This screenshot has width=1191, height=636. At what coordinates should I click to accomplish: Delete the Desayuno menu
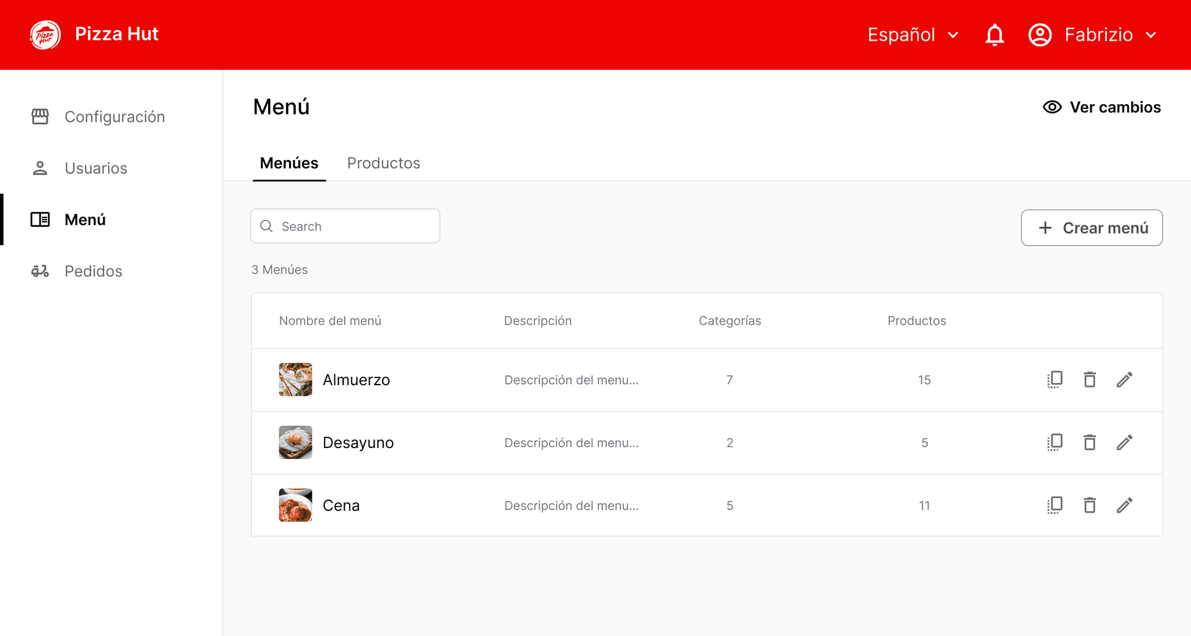1090,443
